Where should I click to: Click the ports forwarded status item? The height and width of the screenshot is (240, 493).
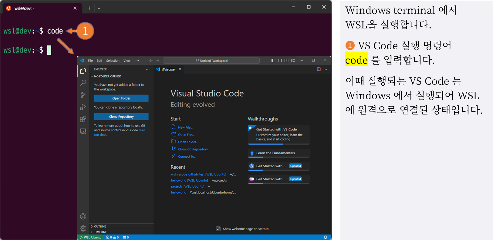(126, 237)
